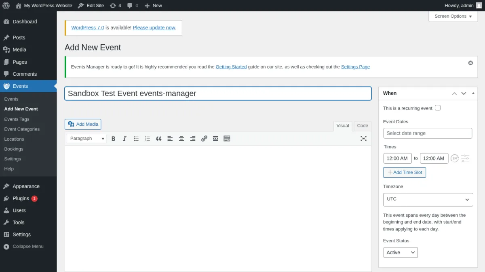
Task: Click the Add Media button
Action: [x=83, y=124]
